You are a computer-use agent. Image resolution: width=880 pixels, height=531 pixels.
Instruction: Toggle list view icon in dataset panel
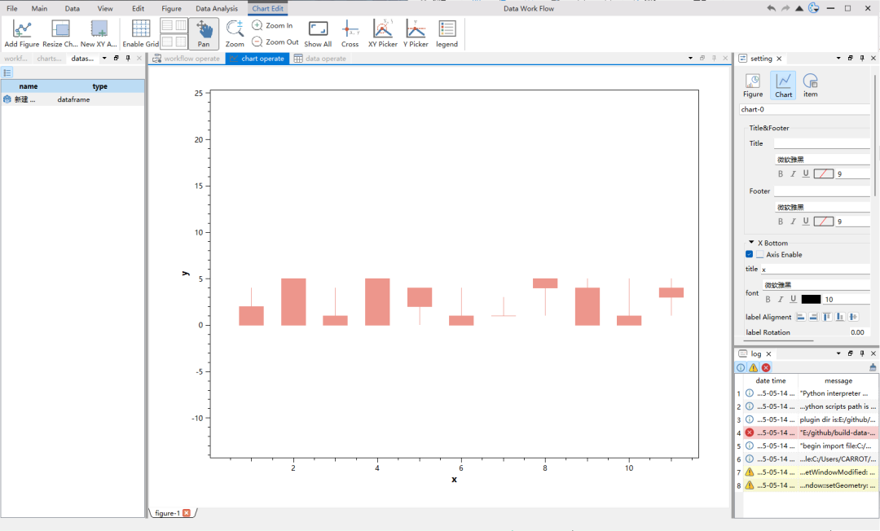(7, 72)
